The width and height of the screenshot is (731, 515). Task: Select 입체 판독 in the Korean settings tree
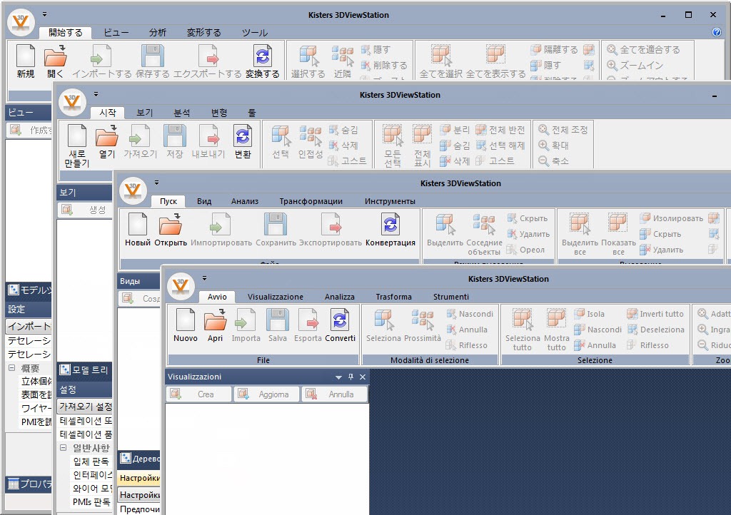coord(91,462)
